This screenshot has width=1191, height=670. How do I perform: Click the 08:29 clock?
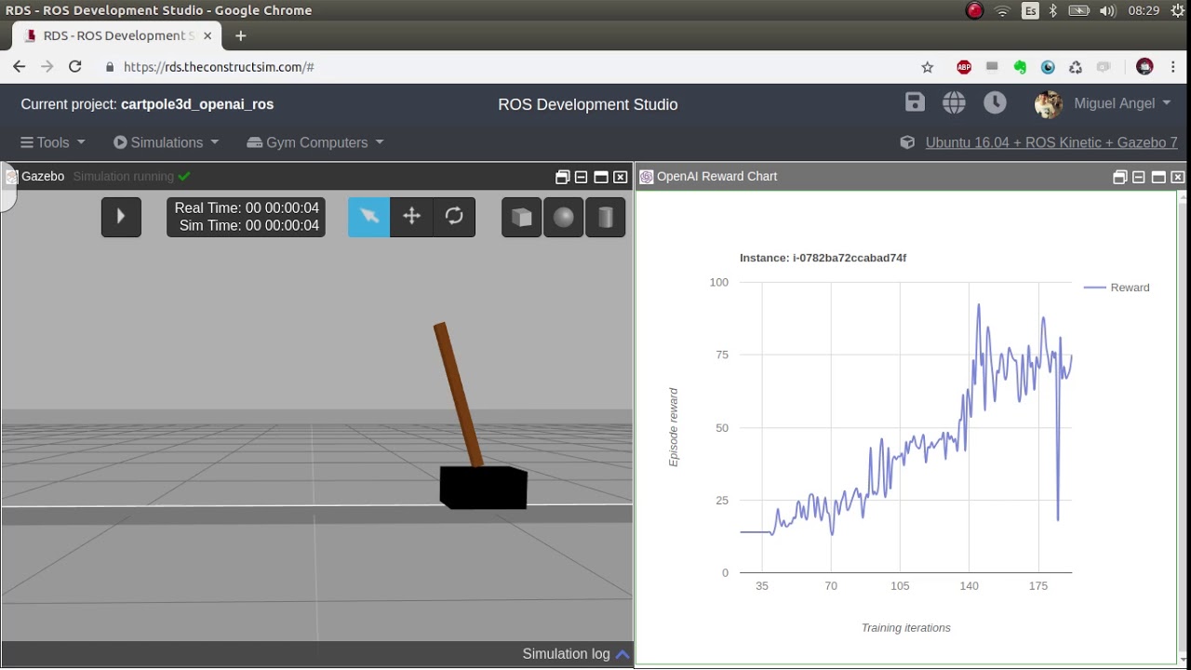[1144, 10]
